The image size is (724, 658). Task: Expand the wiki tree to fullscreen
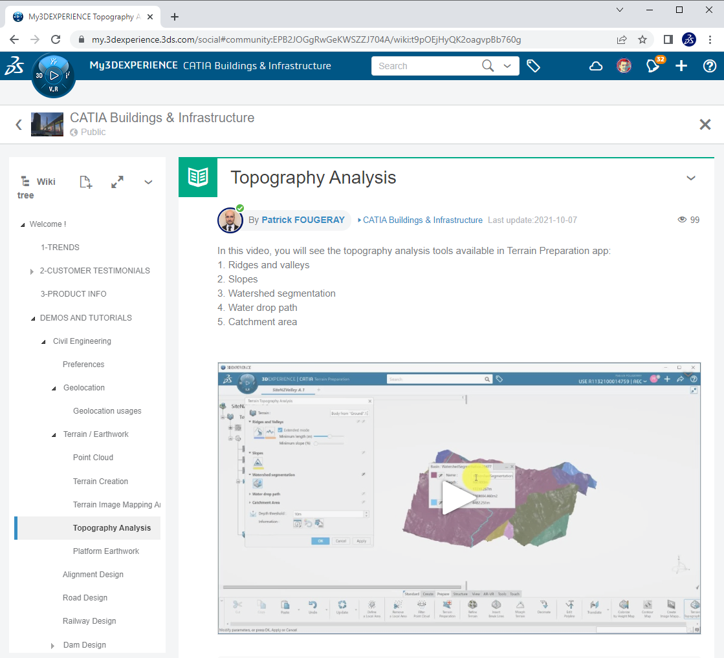pyautogui.click(x=117, y=182)
